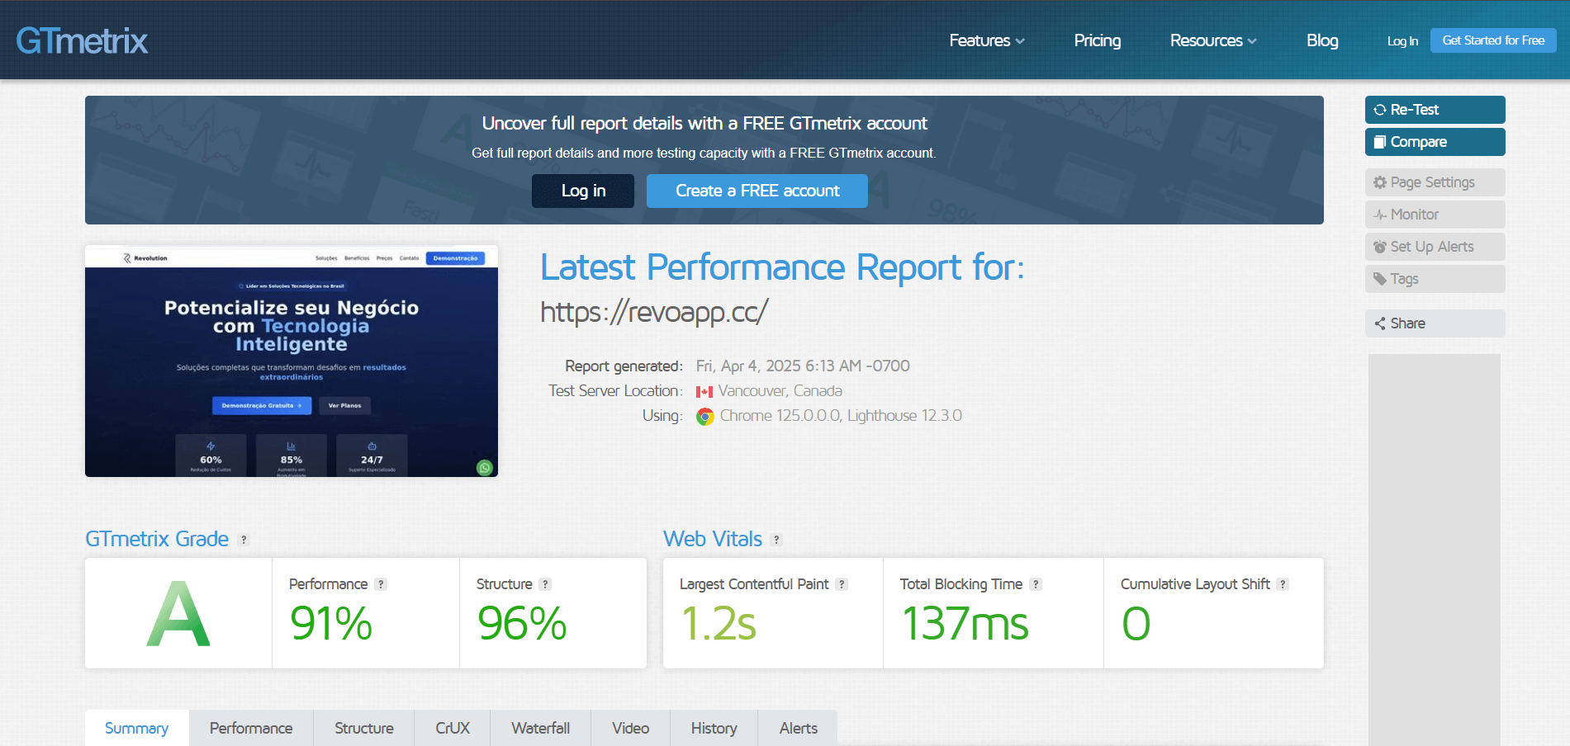Open the Share option in sidebar
The height and width of the screenshot is (746, 1570).
click(1435, 323)
